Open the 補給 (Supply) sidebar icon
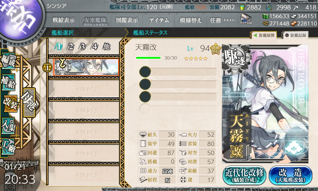Viewport: 318px width, 191px height. (8, 83)
